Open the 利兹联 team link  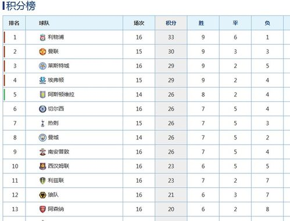click(56, 180)
